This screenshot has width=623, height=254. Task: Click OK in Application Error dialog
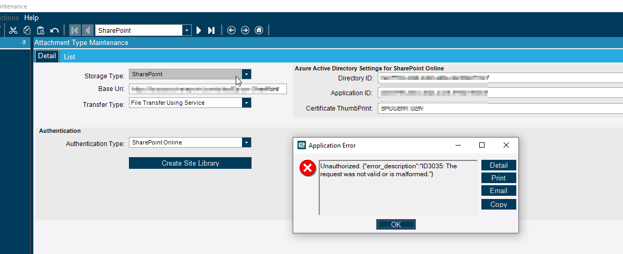[x=396, y=224]
